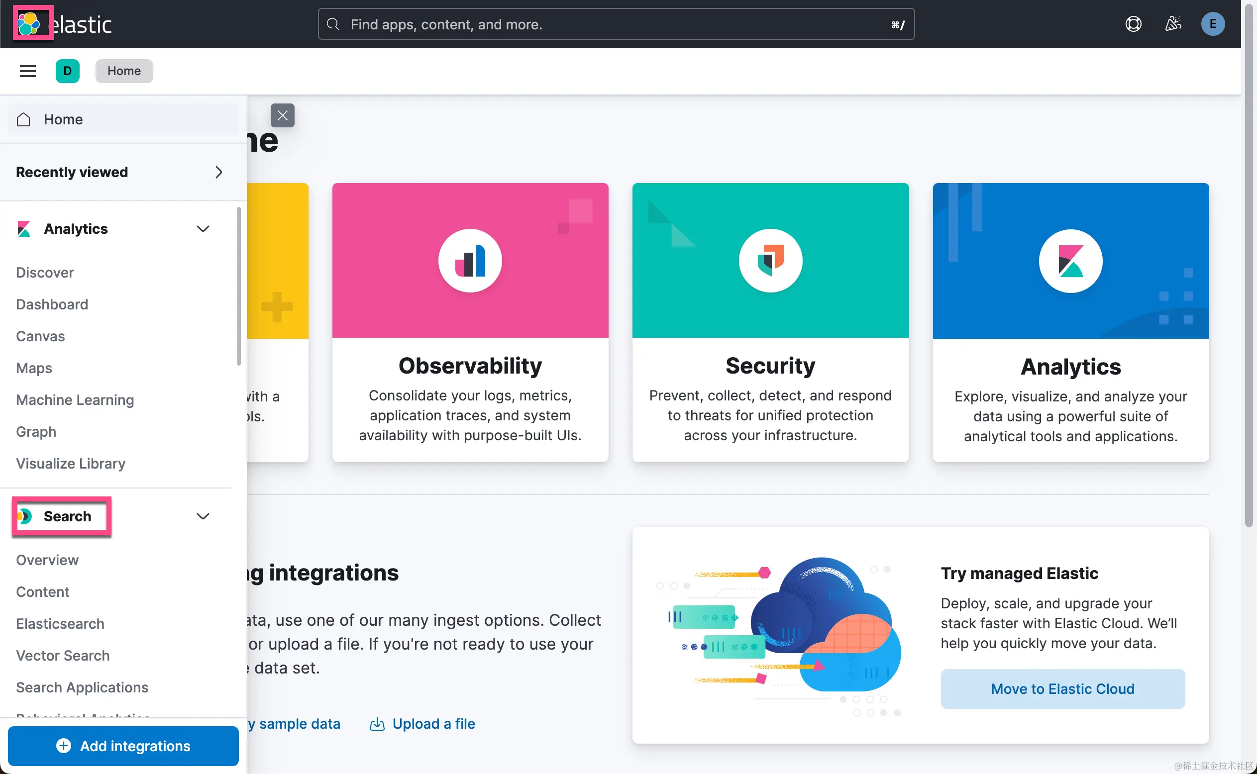Open the newsfeed celebration icon
The width and height of the screenshot is (1257, 774).
click(1173, 24)
